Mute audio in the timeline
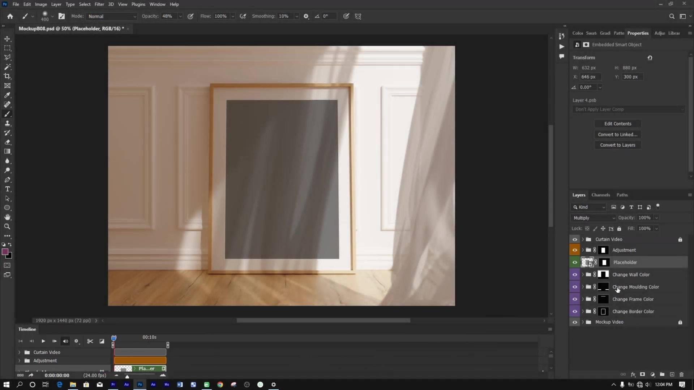694x390 pixels. point(65,341)
